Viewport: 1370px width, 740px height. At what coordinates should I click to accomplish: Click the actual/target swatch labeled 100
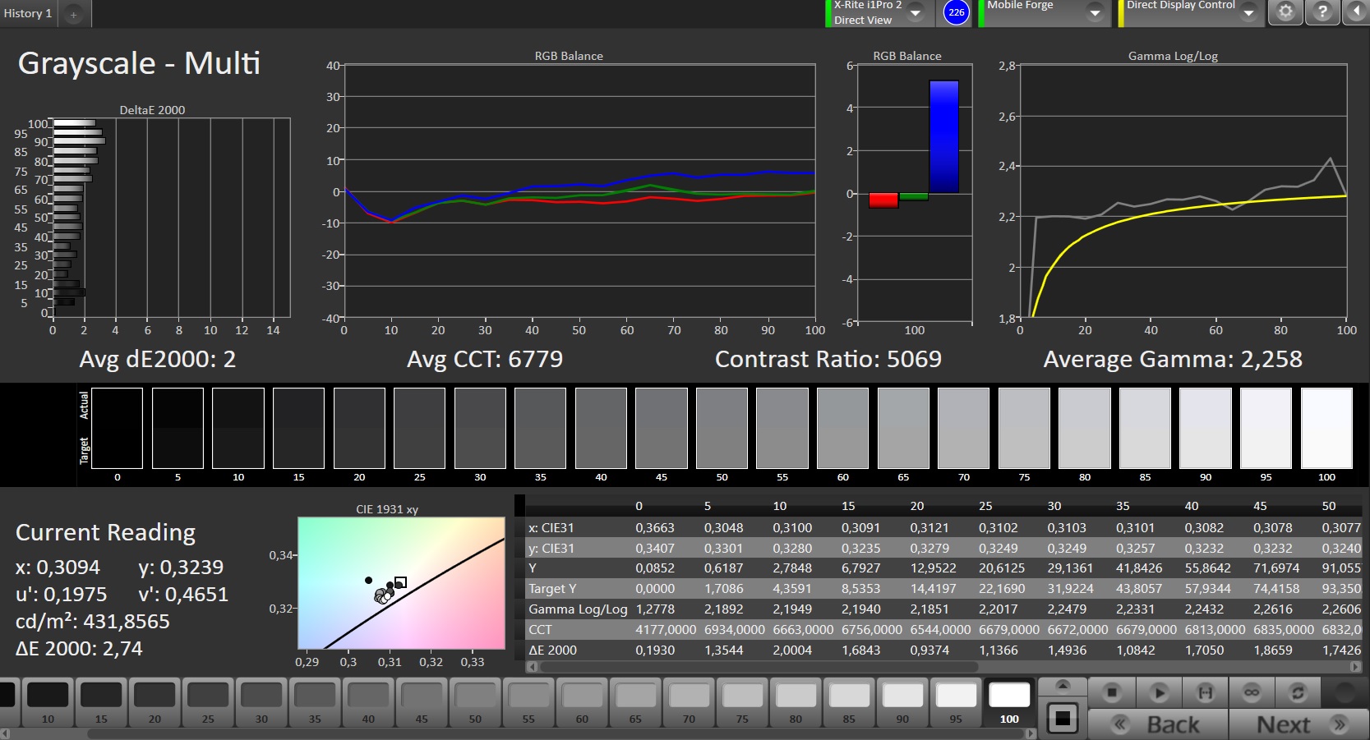1326,428
